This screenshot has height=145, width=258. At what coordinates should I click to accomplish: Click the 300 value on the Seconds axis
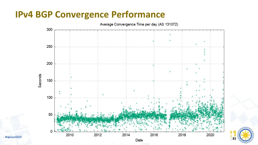[x=50, y=29]
